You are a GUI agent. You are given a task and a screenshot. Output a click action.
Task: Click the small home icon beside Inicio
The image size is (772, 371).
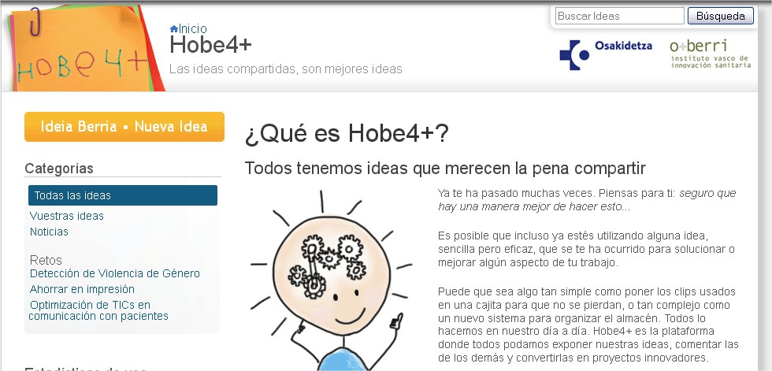[173, 29]
